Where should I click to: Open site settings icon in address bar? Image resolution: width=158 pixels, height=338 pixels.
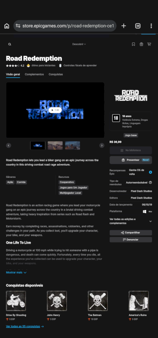[x=18, y=26]
